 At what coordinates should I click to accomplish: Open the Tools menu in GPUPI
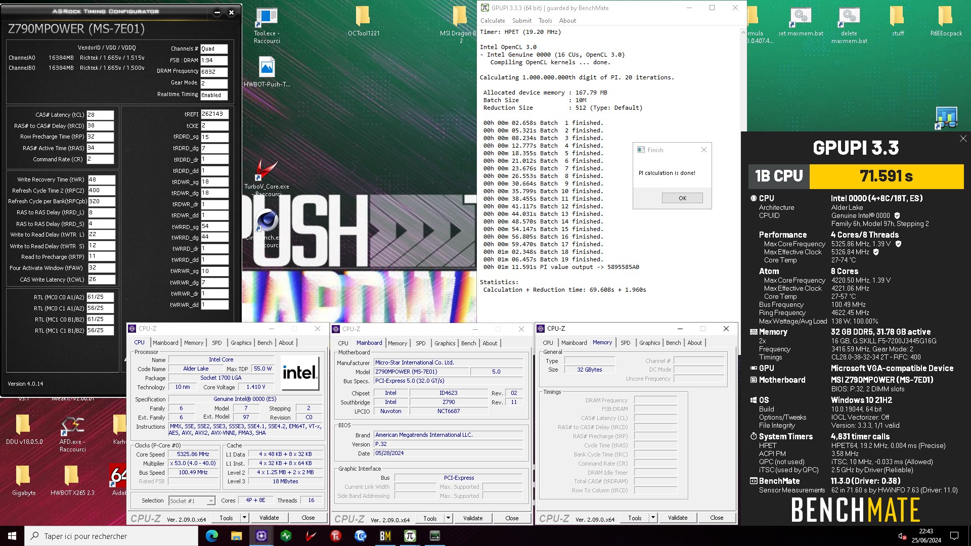coord(545,21)
